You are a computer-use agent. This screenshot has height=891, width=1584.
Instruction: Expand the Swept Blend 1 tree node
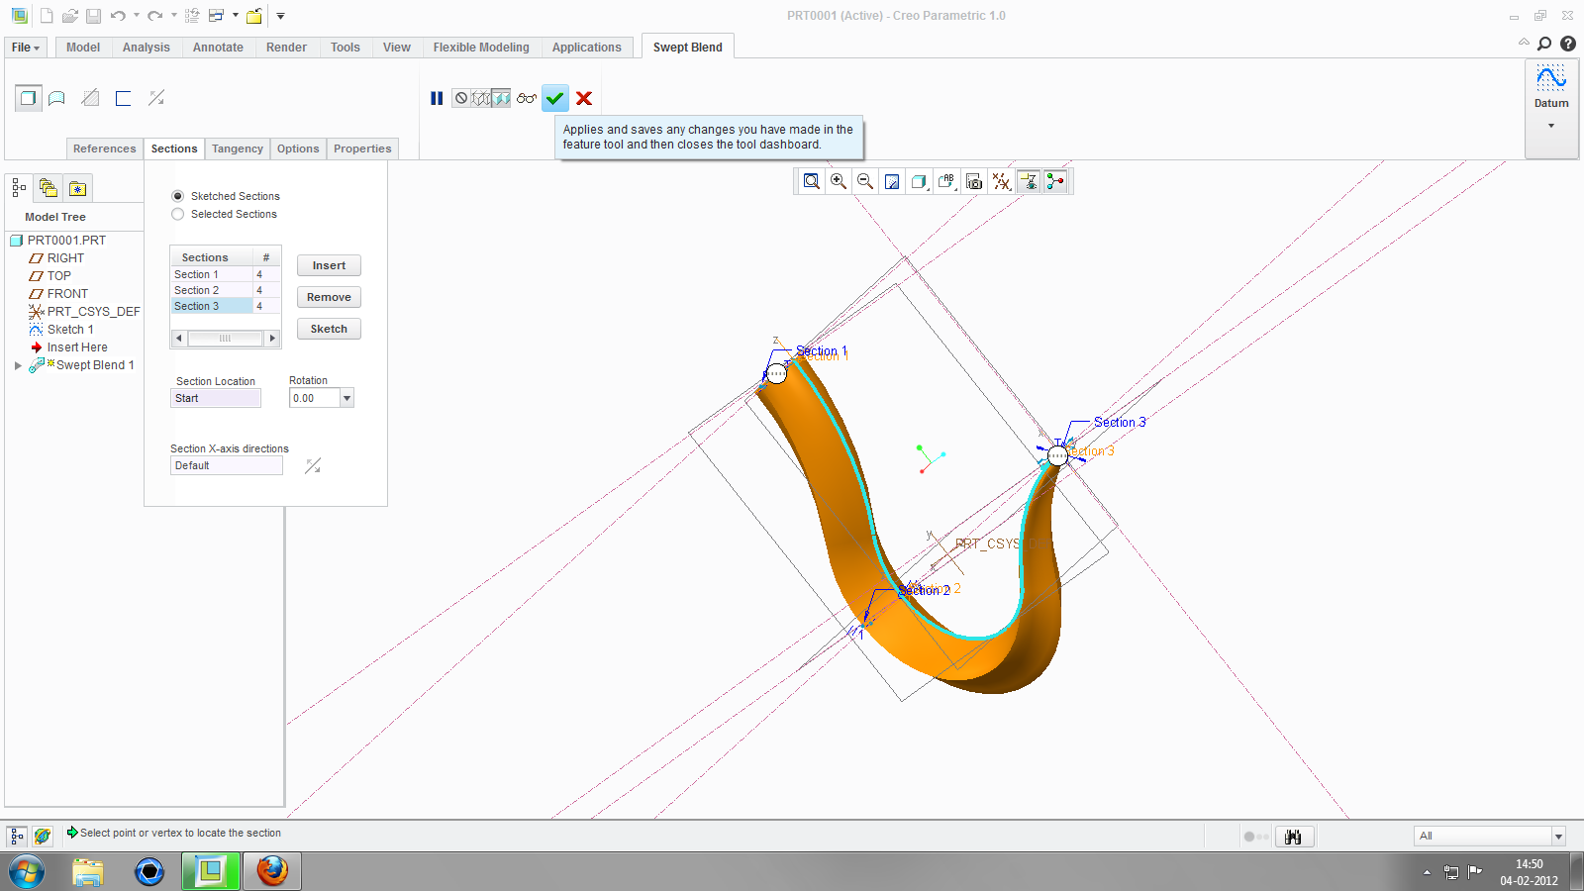pyautogui.click(x=18, y=365)
